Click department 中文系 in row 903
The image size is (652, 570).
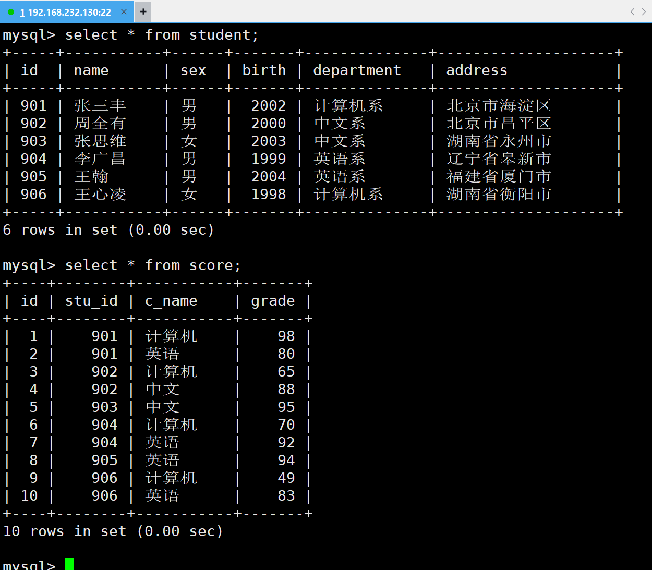pyautogui.click(x=339, y=141)
